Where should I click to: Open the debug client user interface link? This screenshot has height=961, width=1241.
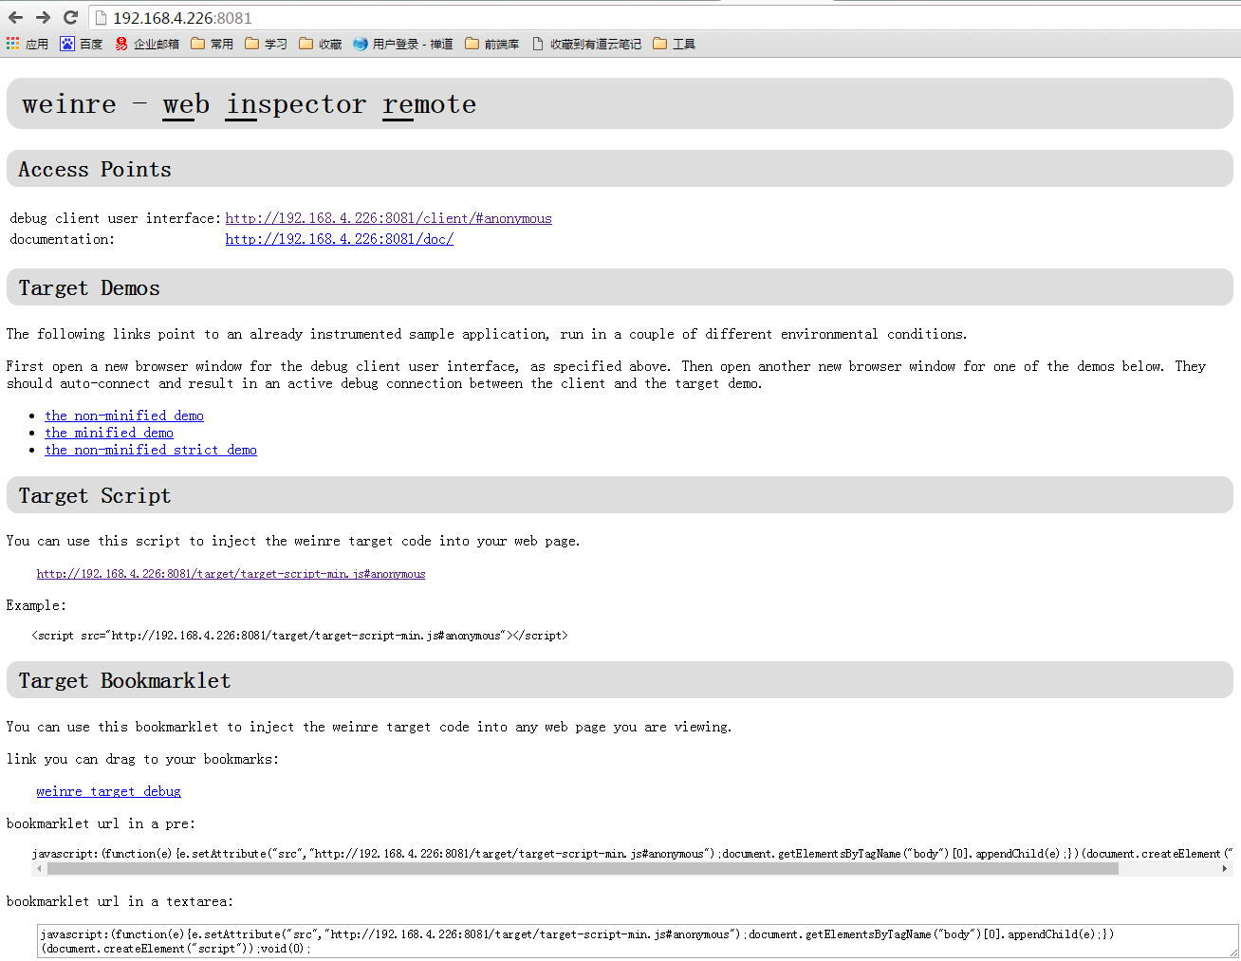[x=388, y=218]
